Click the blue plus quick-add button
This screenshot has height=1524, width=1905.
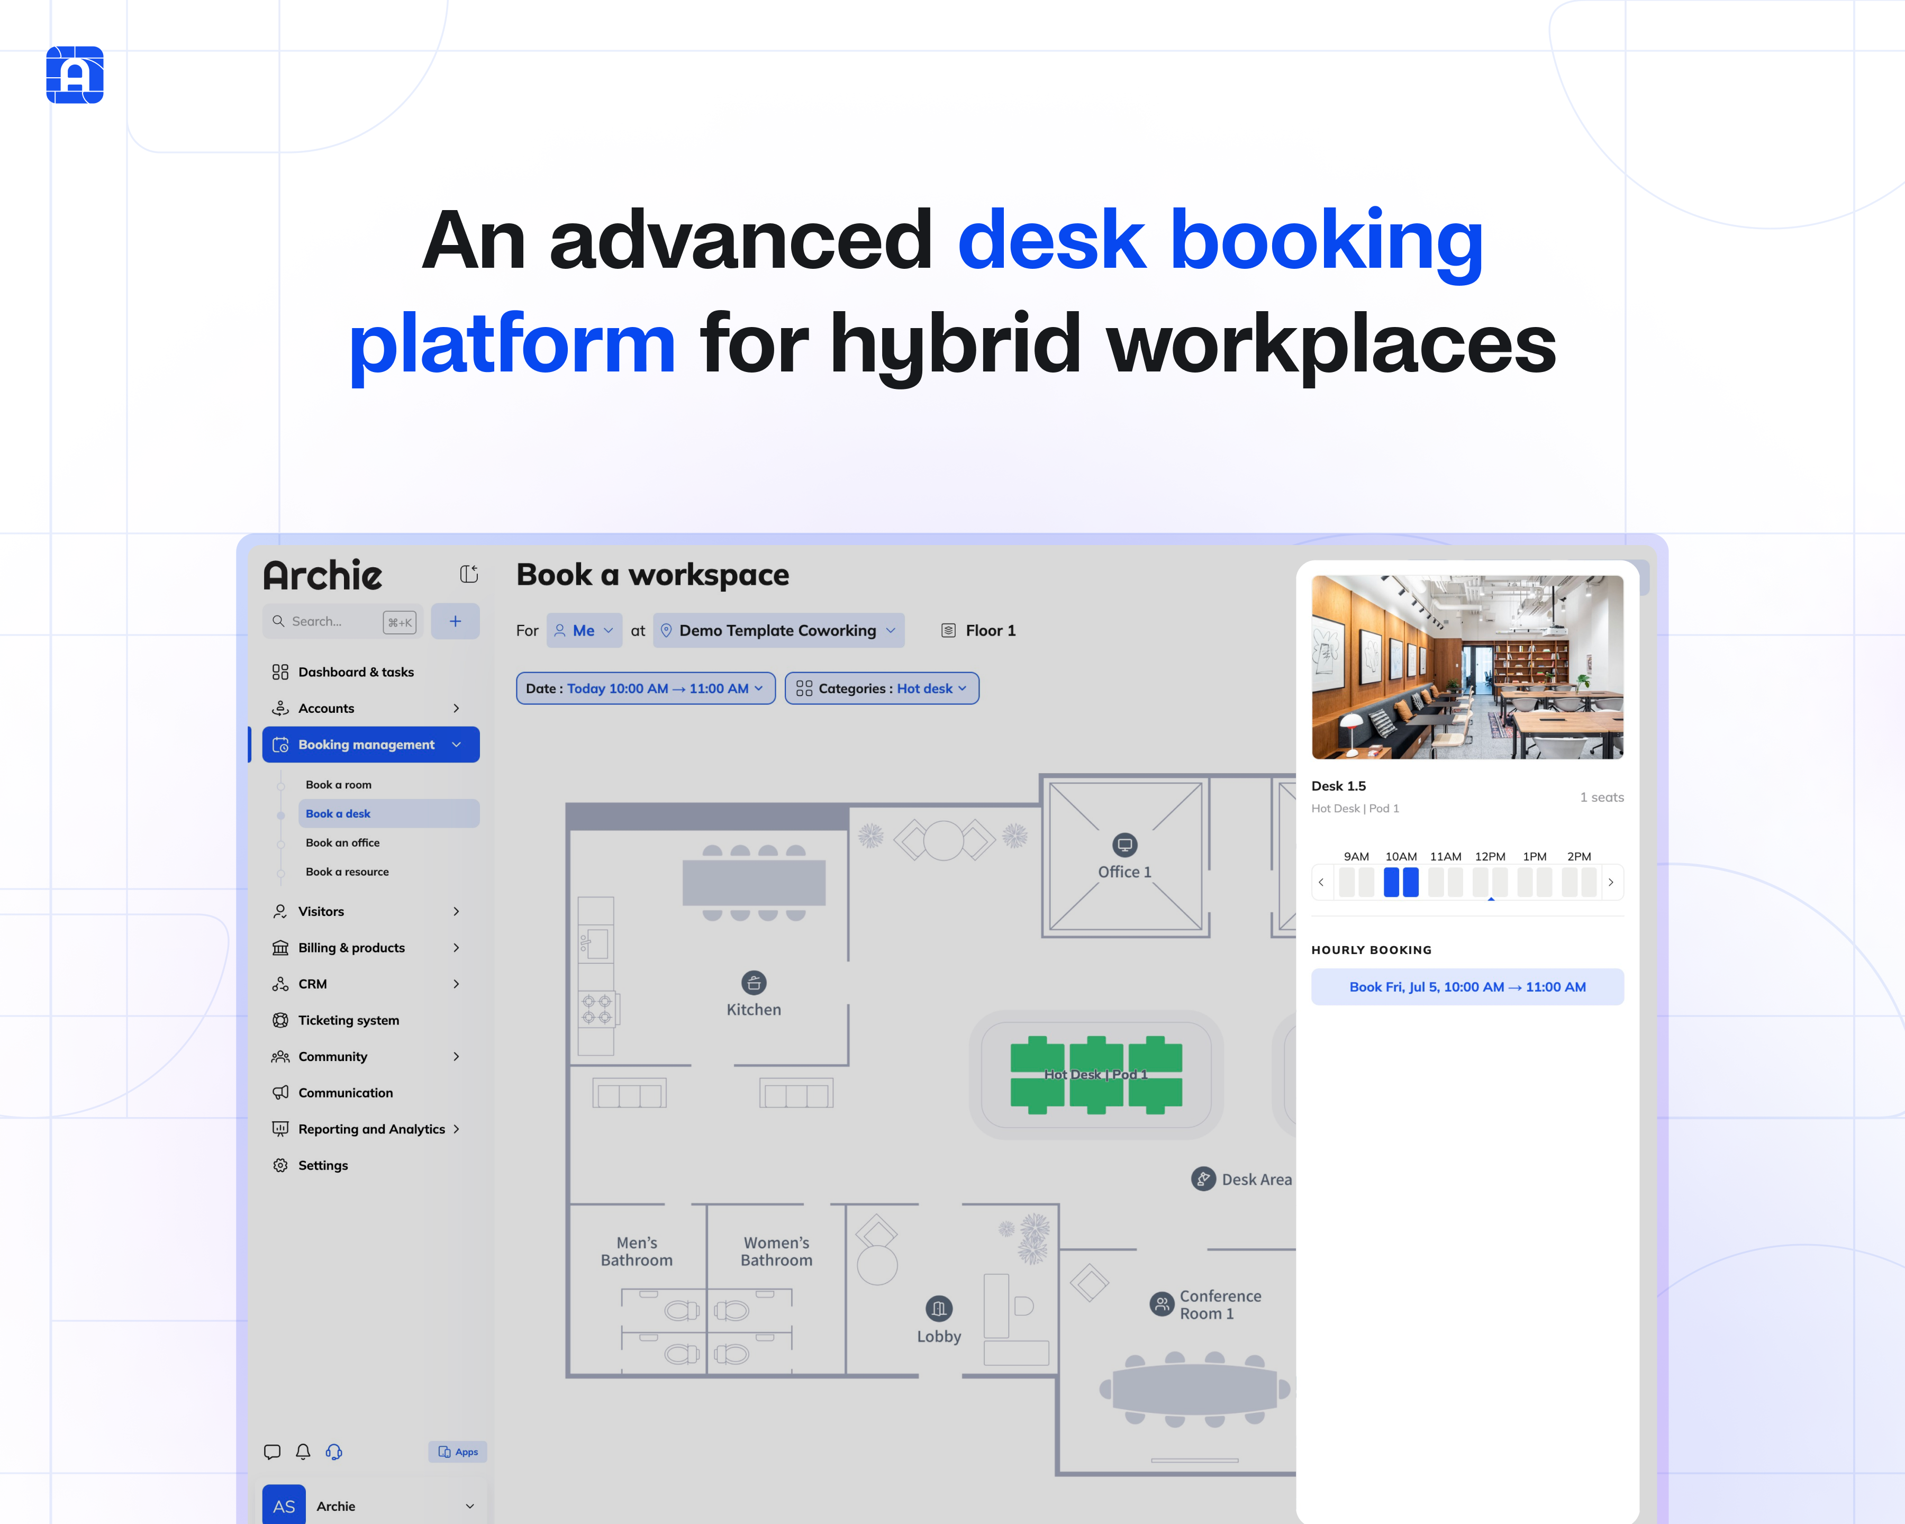click(x=455, y=621)
